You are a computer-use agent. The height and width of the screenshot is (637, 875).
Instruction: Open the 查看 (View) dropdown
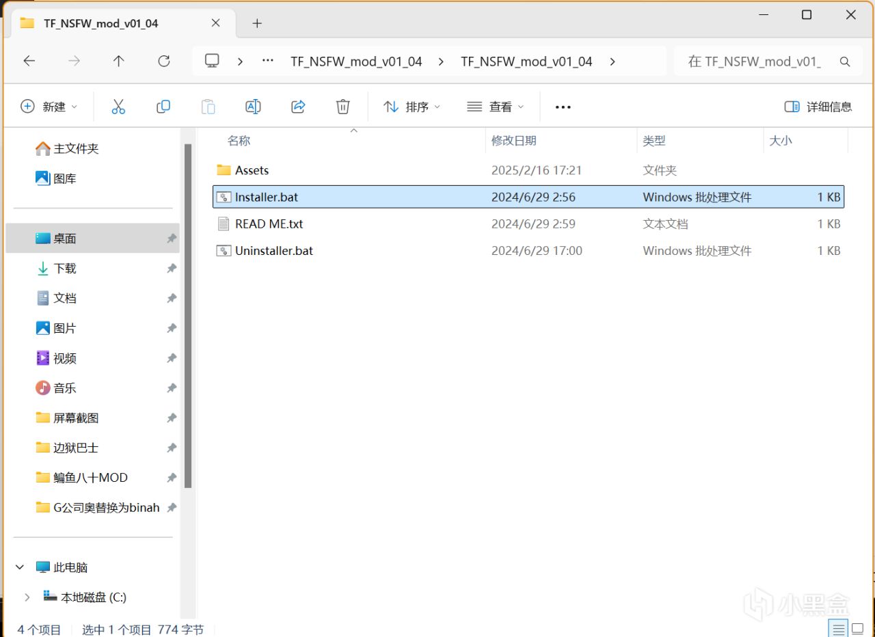point(496,107)
